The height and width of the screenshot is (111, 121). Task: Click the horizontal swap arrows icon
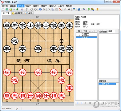69,9
